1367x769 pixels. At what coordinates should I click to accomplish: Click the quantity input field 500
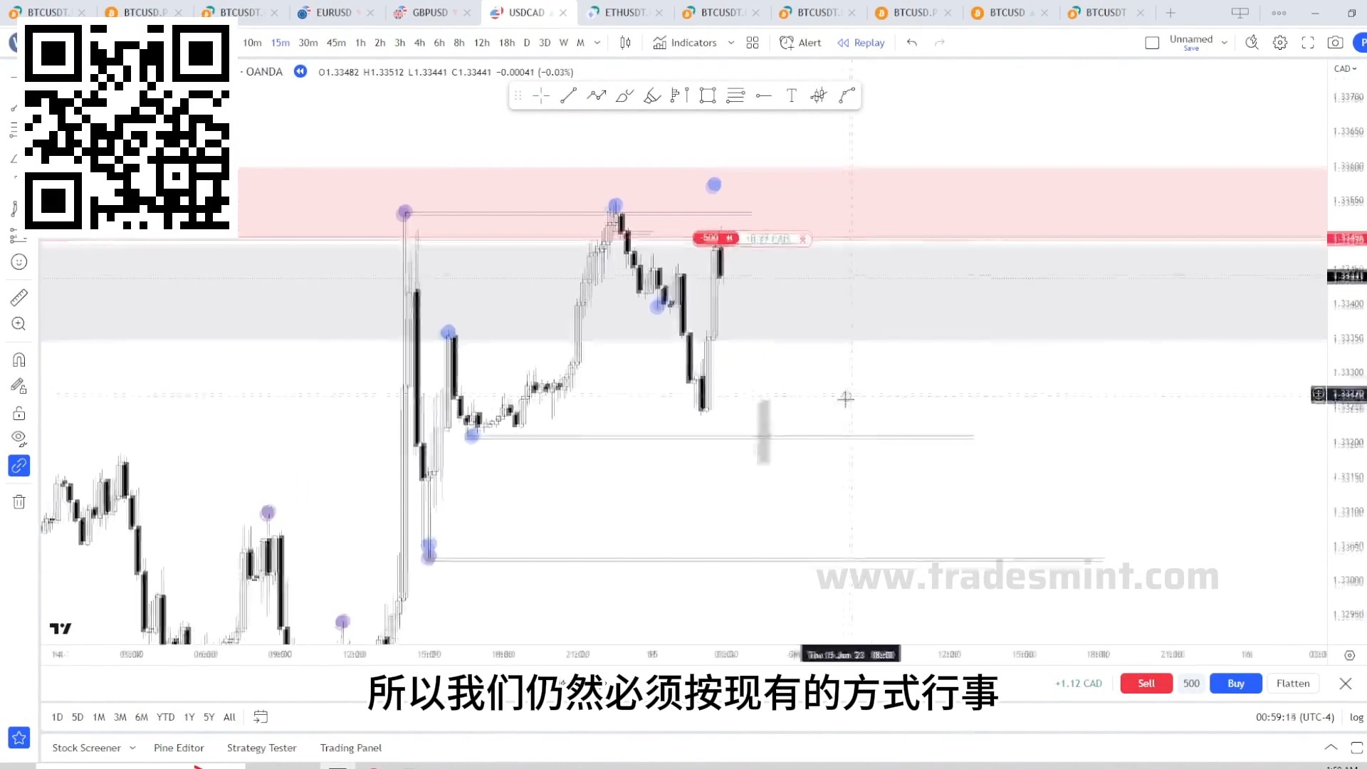tap(1190, 683)
